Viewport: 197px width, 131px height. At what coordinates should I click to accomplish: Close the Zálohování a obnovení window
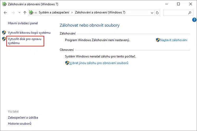191,4
